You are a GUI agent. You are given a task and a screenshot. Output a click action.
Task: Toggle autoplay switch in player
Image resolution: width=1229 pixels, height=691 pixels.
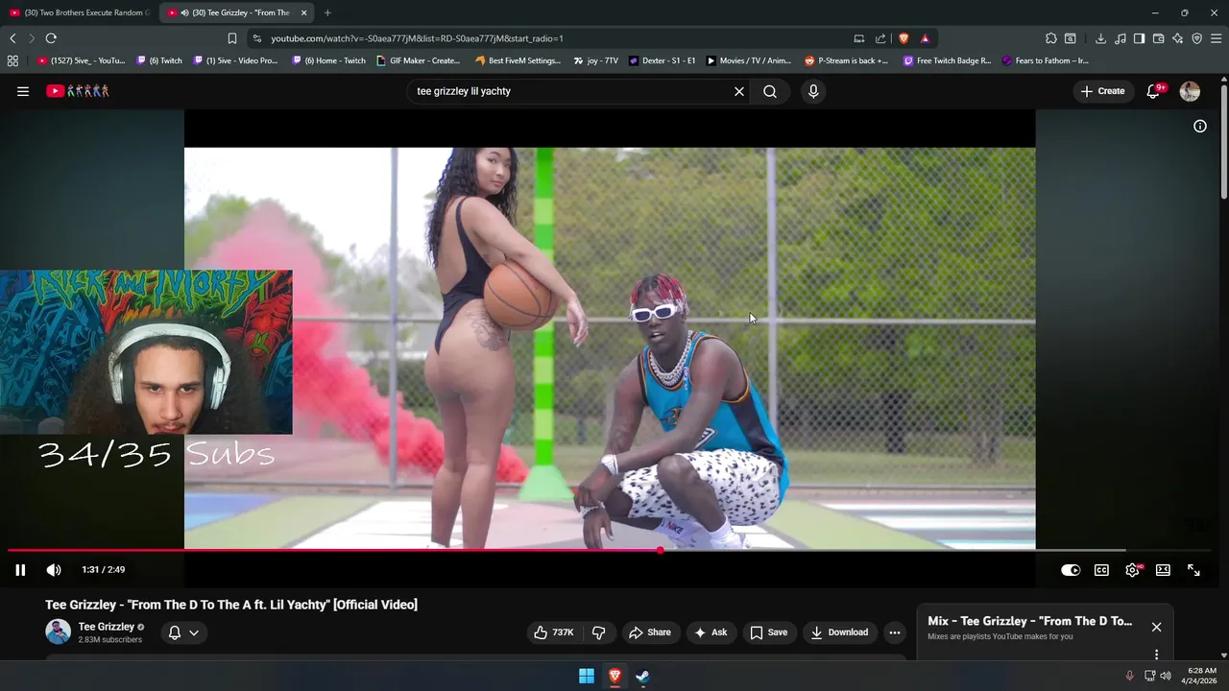pyautogui.click(x=1071, y=570)
